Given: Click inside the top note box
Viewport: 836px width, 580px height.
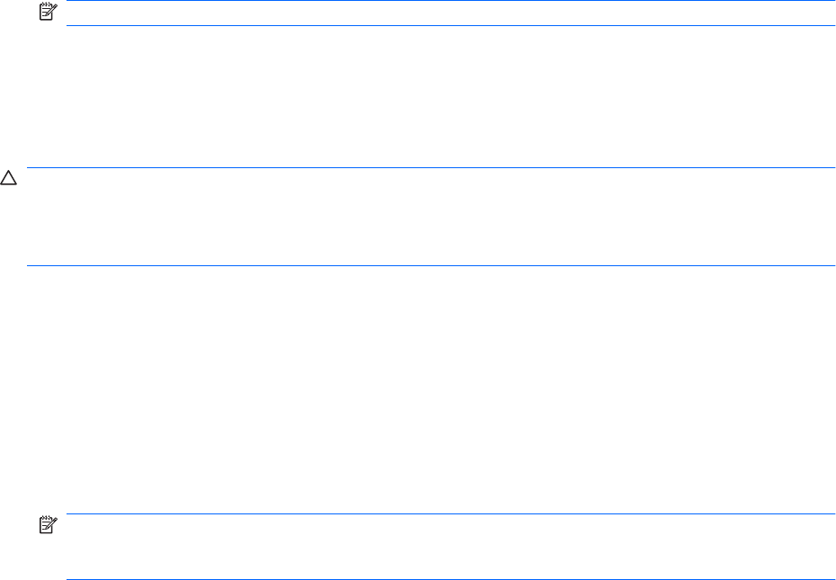Looking at the screenshot, I should point(449,13).
